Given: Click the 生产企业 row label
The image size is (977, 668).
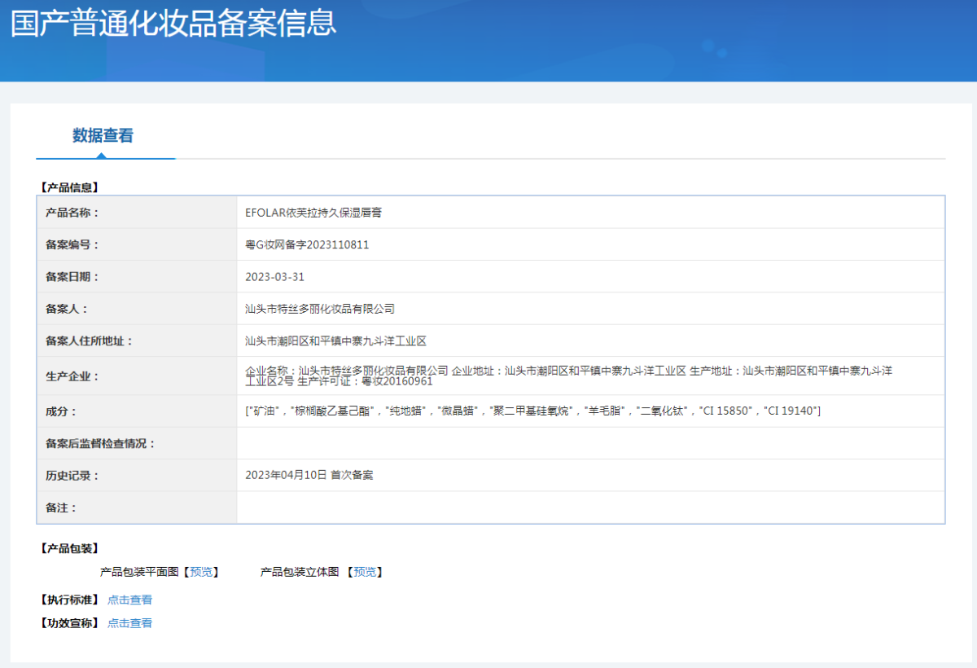Looking at the screenshot, I should [x=72, y=376].
